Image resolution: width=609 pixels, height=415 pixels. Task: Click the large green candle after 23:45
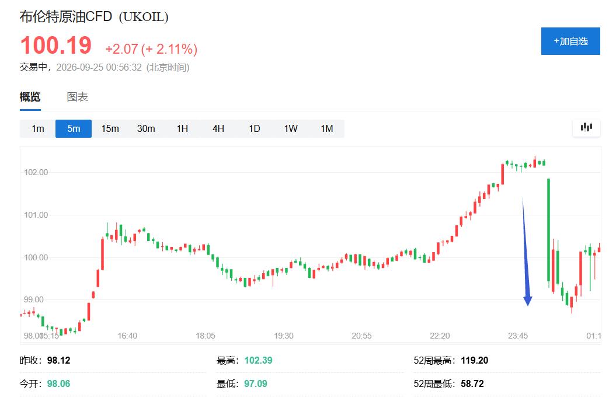(548, 230)
